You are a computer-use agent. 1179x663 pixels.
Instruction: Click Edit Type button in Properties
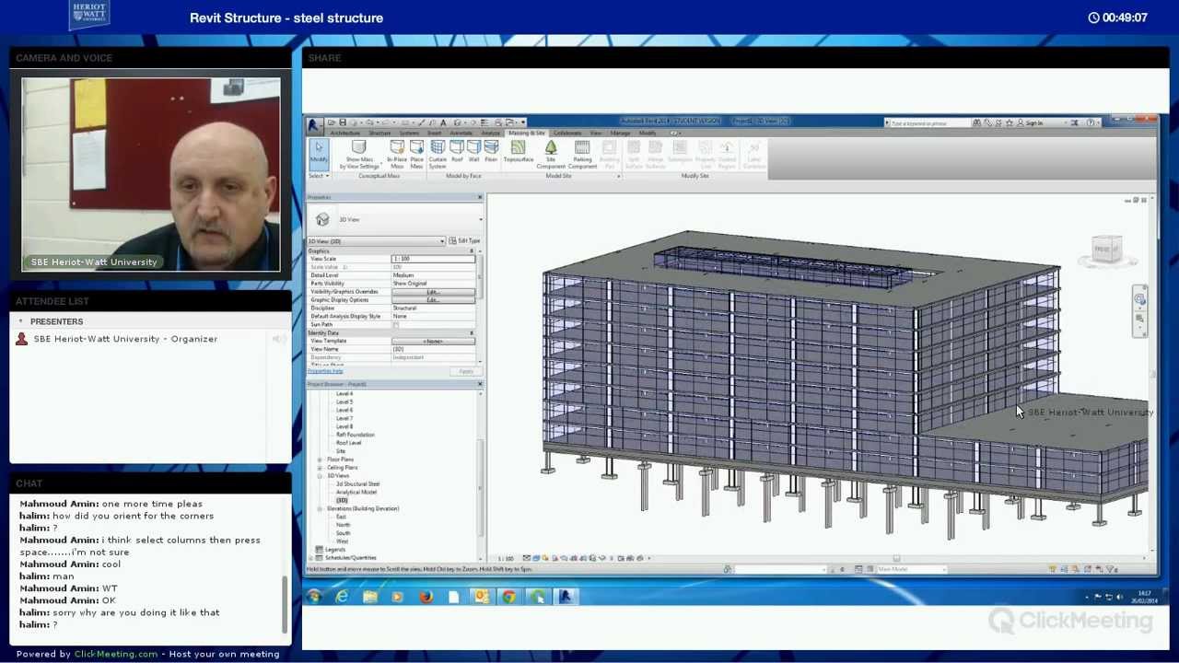click(465, 241)
